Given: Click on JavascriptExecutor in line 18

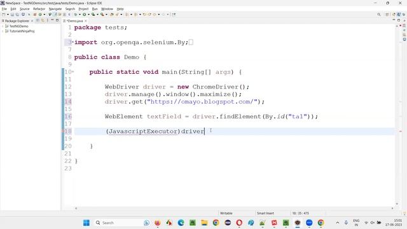Looking at the screenshot, I should [x=142, y=132].
